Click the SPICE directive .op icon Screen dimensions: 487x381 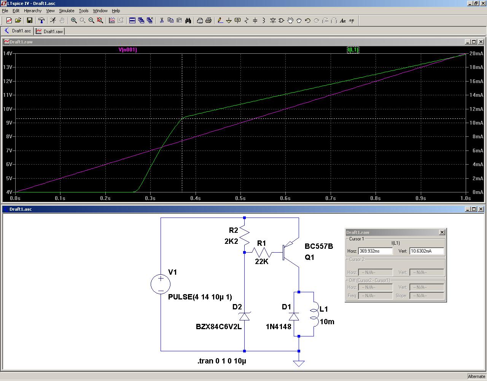pyautogui.click(x=352, y=21)
